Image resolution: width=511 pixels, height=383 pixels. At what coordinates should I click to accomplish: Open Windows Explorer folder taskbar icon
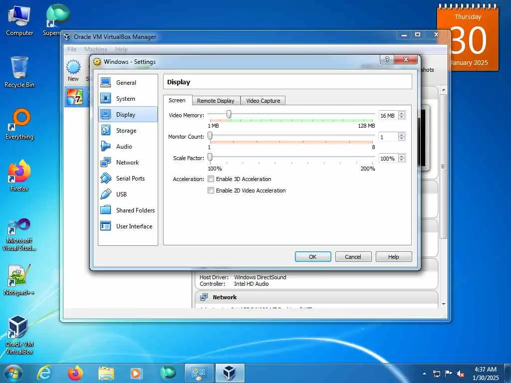coord(106,373)
